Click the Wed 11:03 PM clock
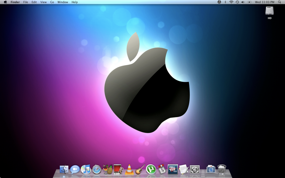The image size is (285, 178). (x=264, y=2)
